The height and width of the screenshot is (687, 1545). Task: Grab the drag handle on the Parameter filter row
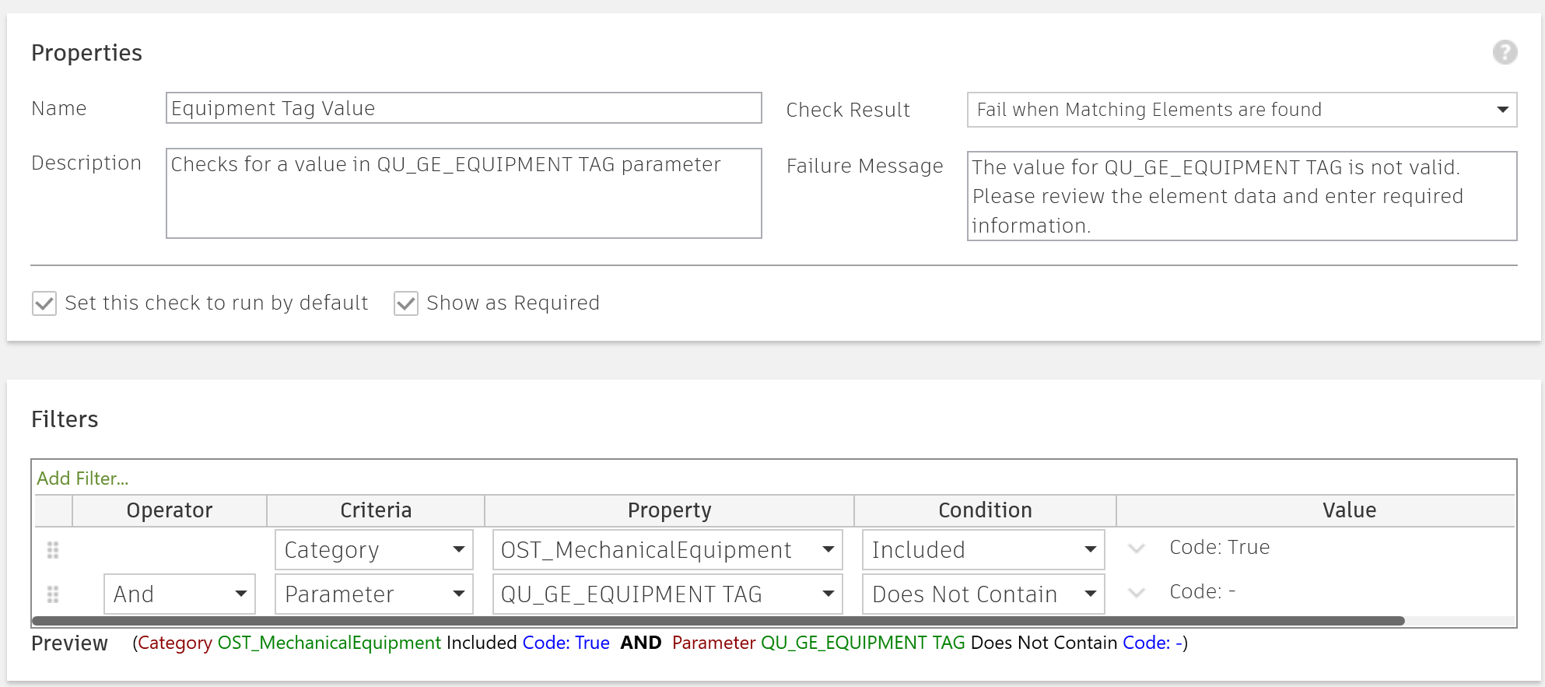pyautogui.click(x=53, y=594)
